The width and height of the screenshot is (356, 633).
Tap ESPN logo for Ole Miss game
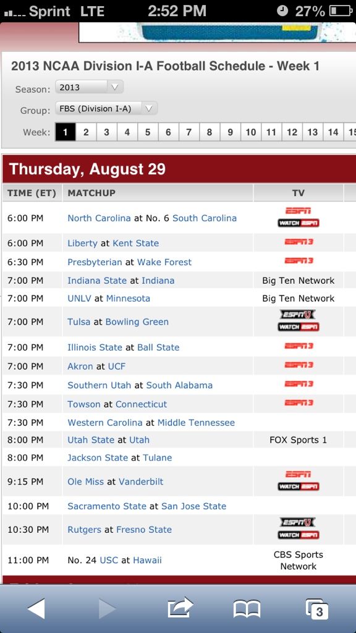pyautogui.click(x=298, y=474)
